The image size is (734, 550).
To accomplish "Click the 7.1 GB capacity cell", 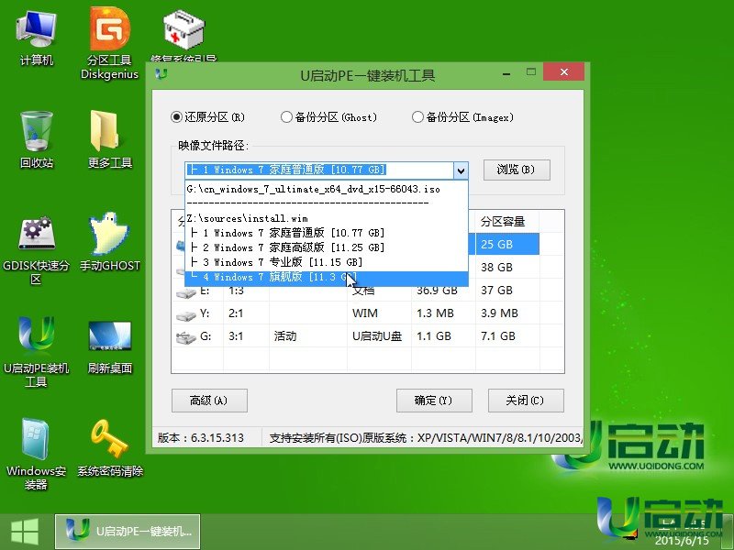I will (507, 335).
